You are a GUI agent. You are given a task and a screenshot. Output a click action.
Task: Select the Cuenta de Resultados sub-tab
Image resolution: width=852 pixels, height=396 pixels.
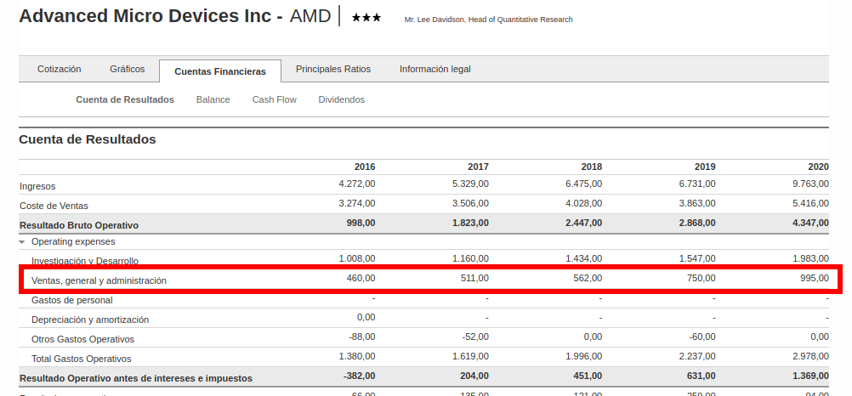click(124, 99)
